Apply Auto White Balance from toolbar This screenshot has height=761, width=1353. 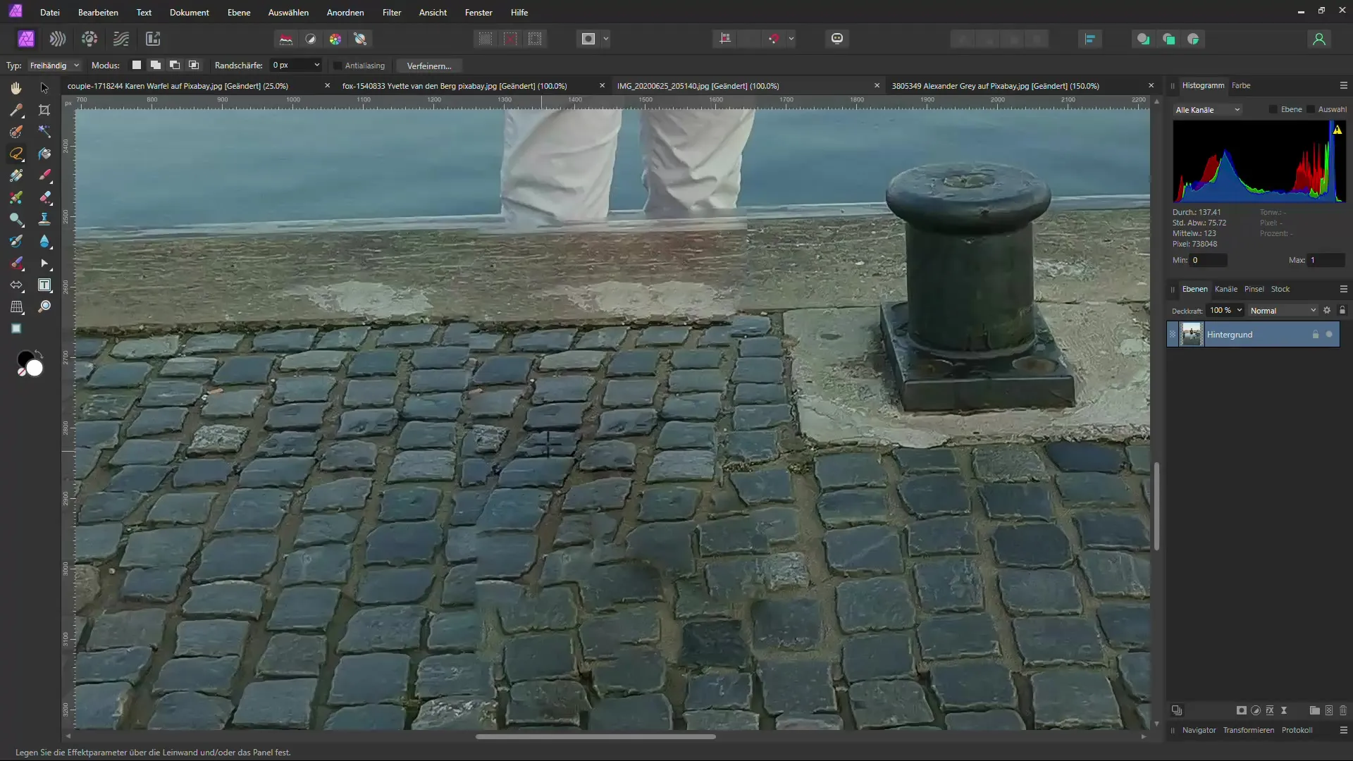(x=360, y=39)
